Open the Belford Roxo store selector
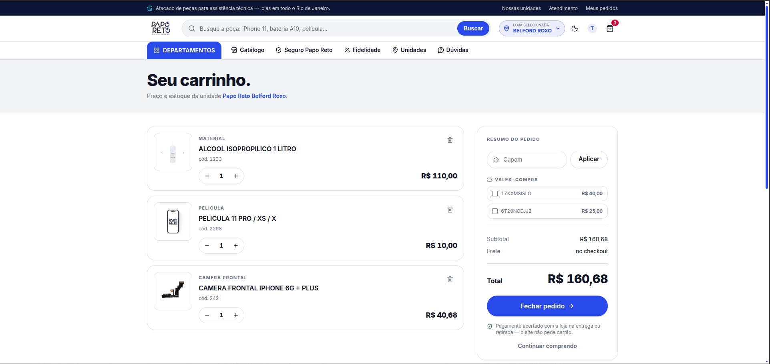 [x=532, y=28]
